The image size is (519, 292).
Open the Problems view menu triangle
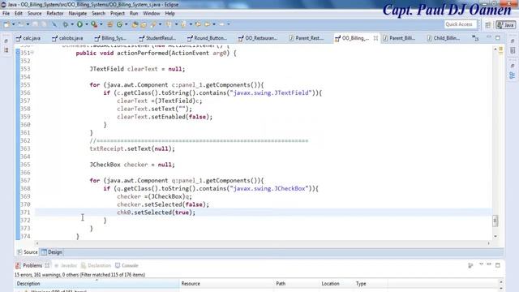481,264
